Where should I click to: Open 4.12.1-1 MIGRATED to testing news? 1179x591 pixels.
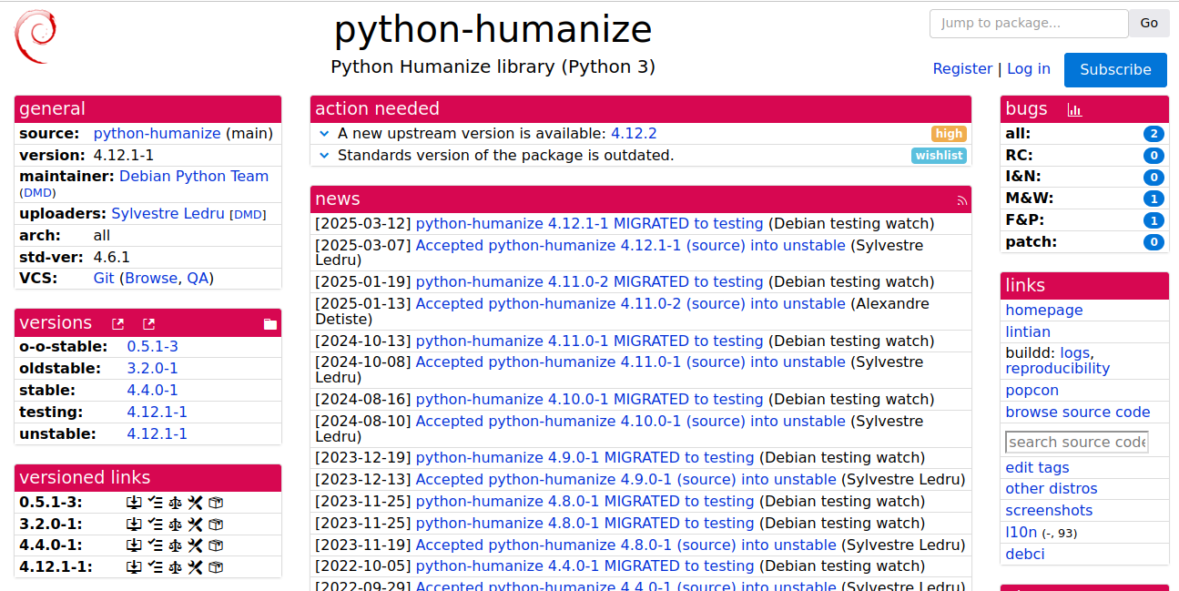(590, 224)
